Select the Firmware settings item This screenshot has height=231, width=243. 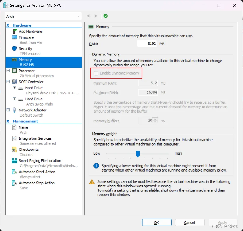26,37
